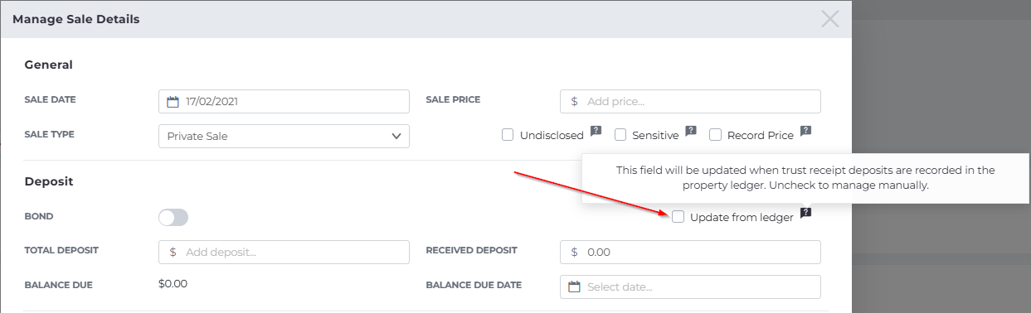This screenshot has width=1031, height=313.
Task: Click the General section heading
Action: 49,65
